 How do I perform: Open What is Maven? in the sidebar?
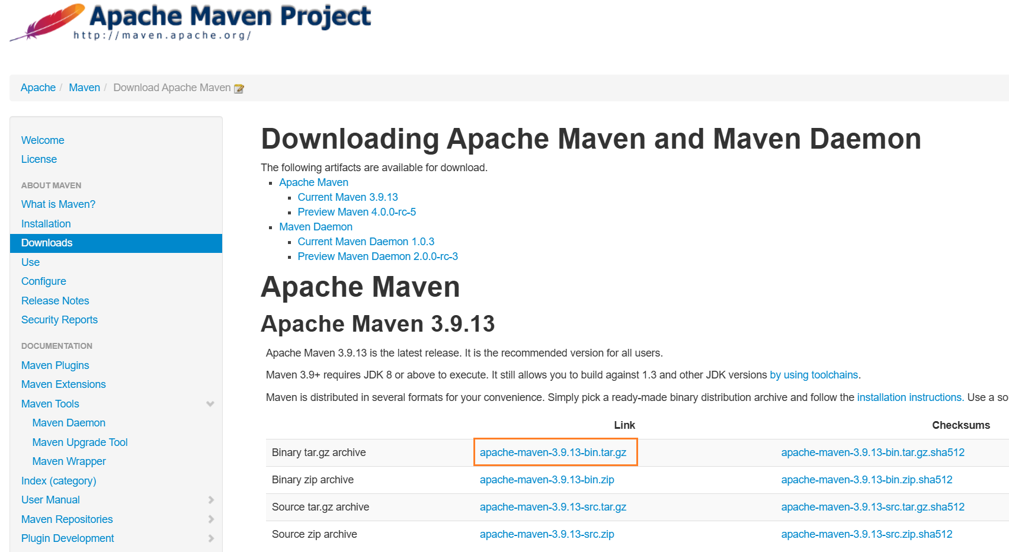click(x=58, y=204)
